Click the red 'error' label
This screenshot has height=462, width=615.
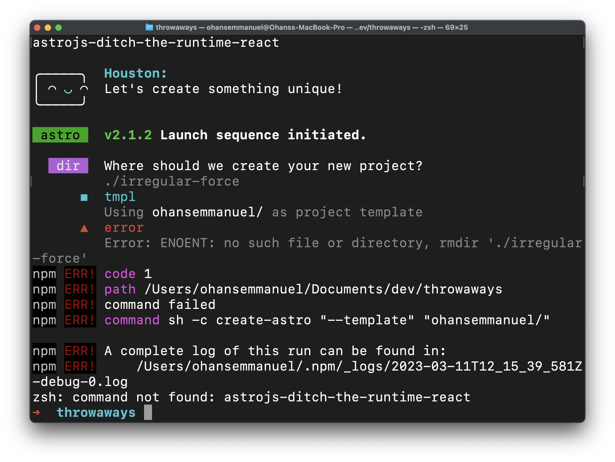click(124, 228)
